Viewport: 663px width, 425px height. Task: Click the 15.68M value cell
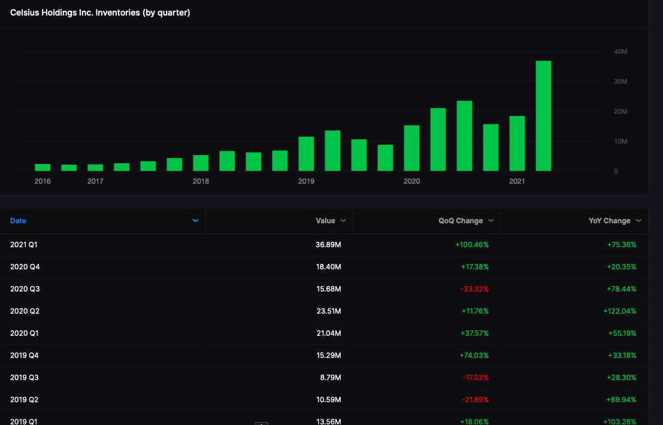click(x=329, y=289)
